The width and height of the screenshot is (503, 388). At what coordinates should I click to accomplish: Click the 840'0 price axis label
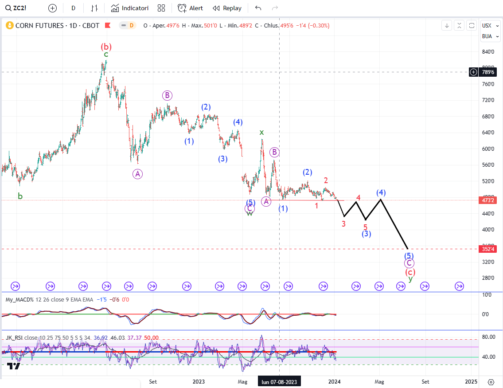coord(488,52)
